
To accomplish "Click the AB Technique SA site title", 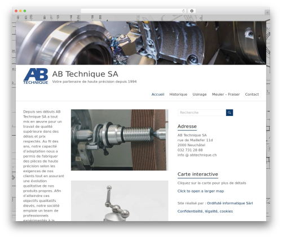I will (85, 74).
